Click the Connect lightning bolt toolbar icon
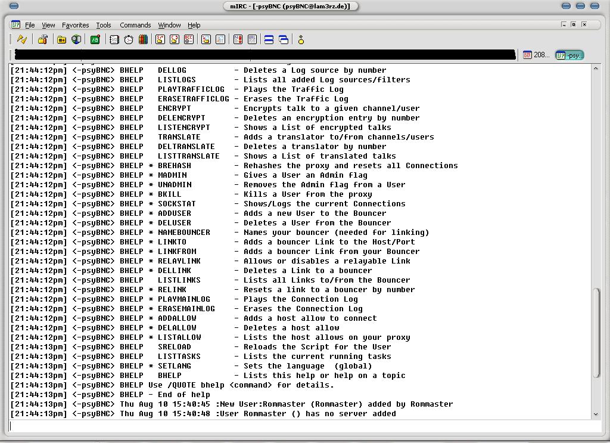The height and width of the screenshot is (443, 610). click(22, 39)
